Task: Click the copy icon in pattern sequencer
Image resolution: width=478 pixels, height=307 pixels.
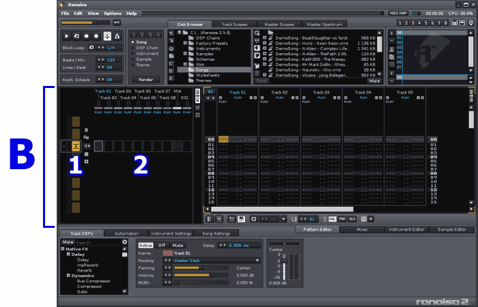Action: click(x=392, y=57)
